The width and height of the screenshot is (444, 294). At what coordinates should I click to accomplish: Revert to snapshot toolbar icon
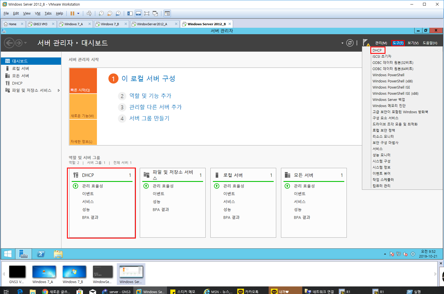coord(110,13)
